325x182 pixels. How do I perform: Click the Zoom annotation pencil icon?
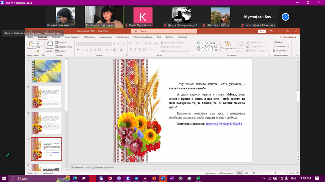pos(8,155)
